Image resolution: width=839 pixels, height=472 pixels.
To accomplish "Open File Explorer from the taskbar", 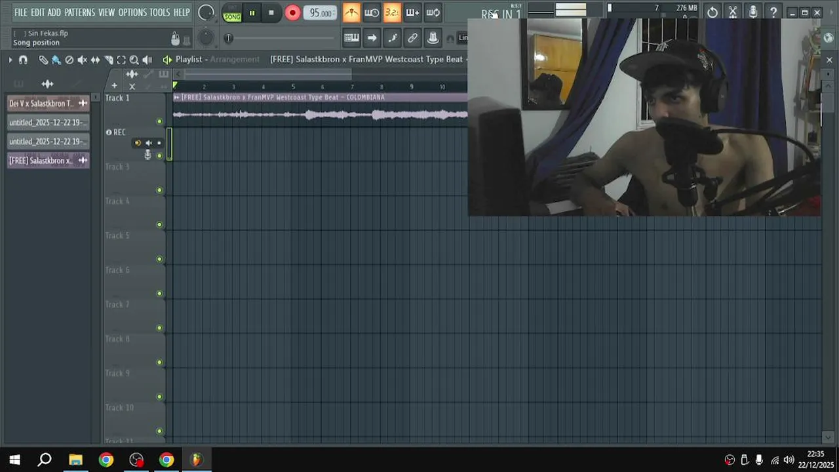I will [75, 460].
